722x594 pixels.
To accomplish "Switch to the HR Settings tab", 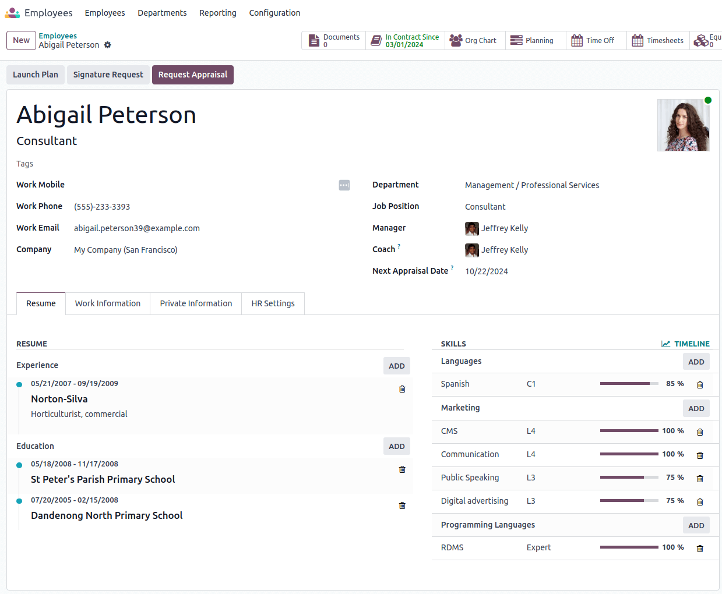I will pyautogui.click(x=272, y=303).
